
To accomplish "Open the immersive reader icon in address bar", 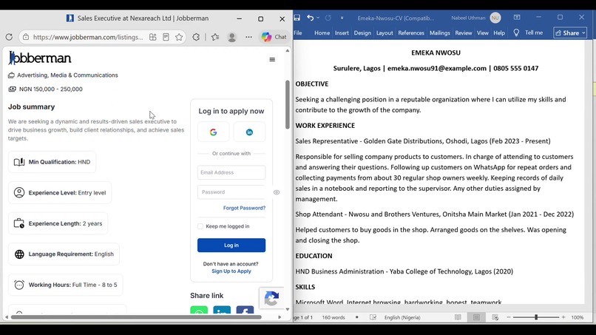I will (166, 37).
